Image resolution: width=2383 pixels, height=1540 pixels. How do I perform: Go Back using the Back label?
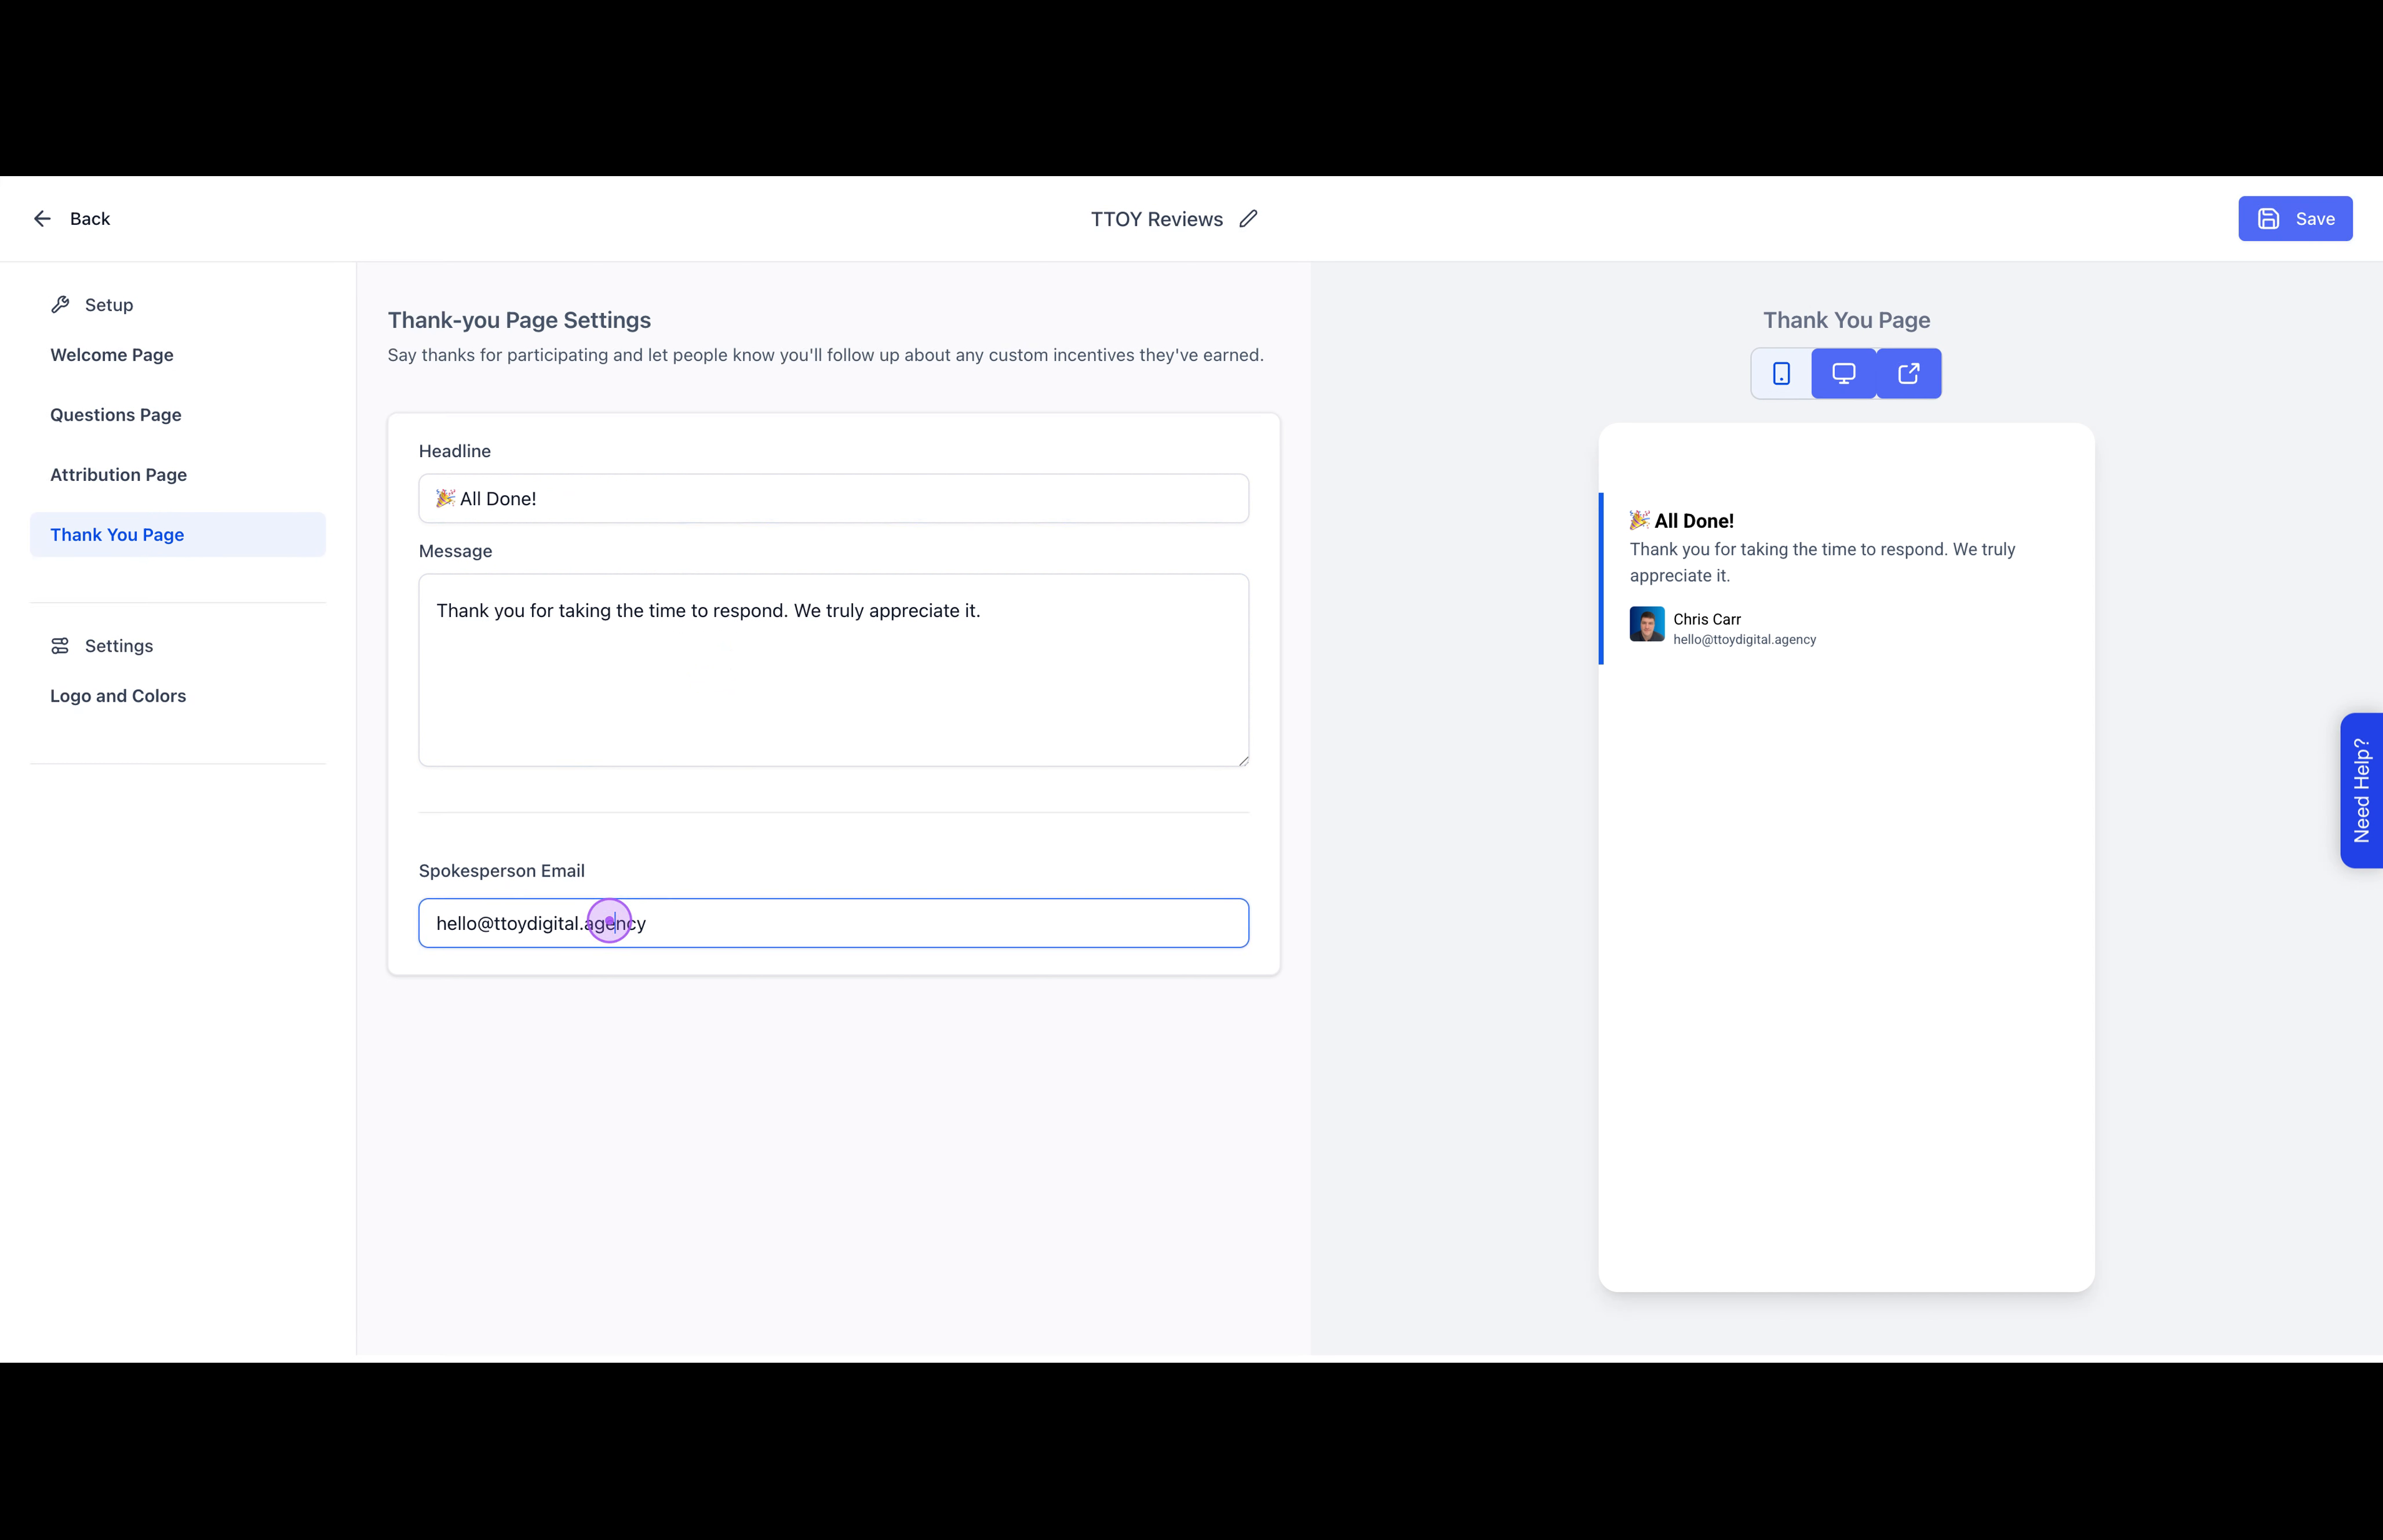click(x=90, y=219)
